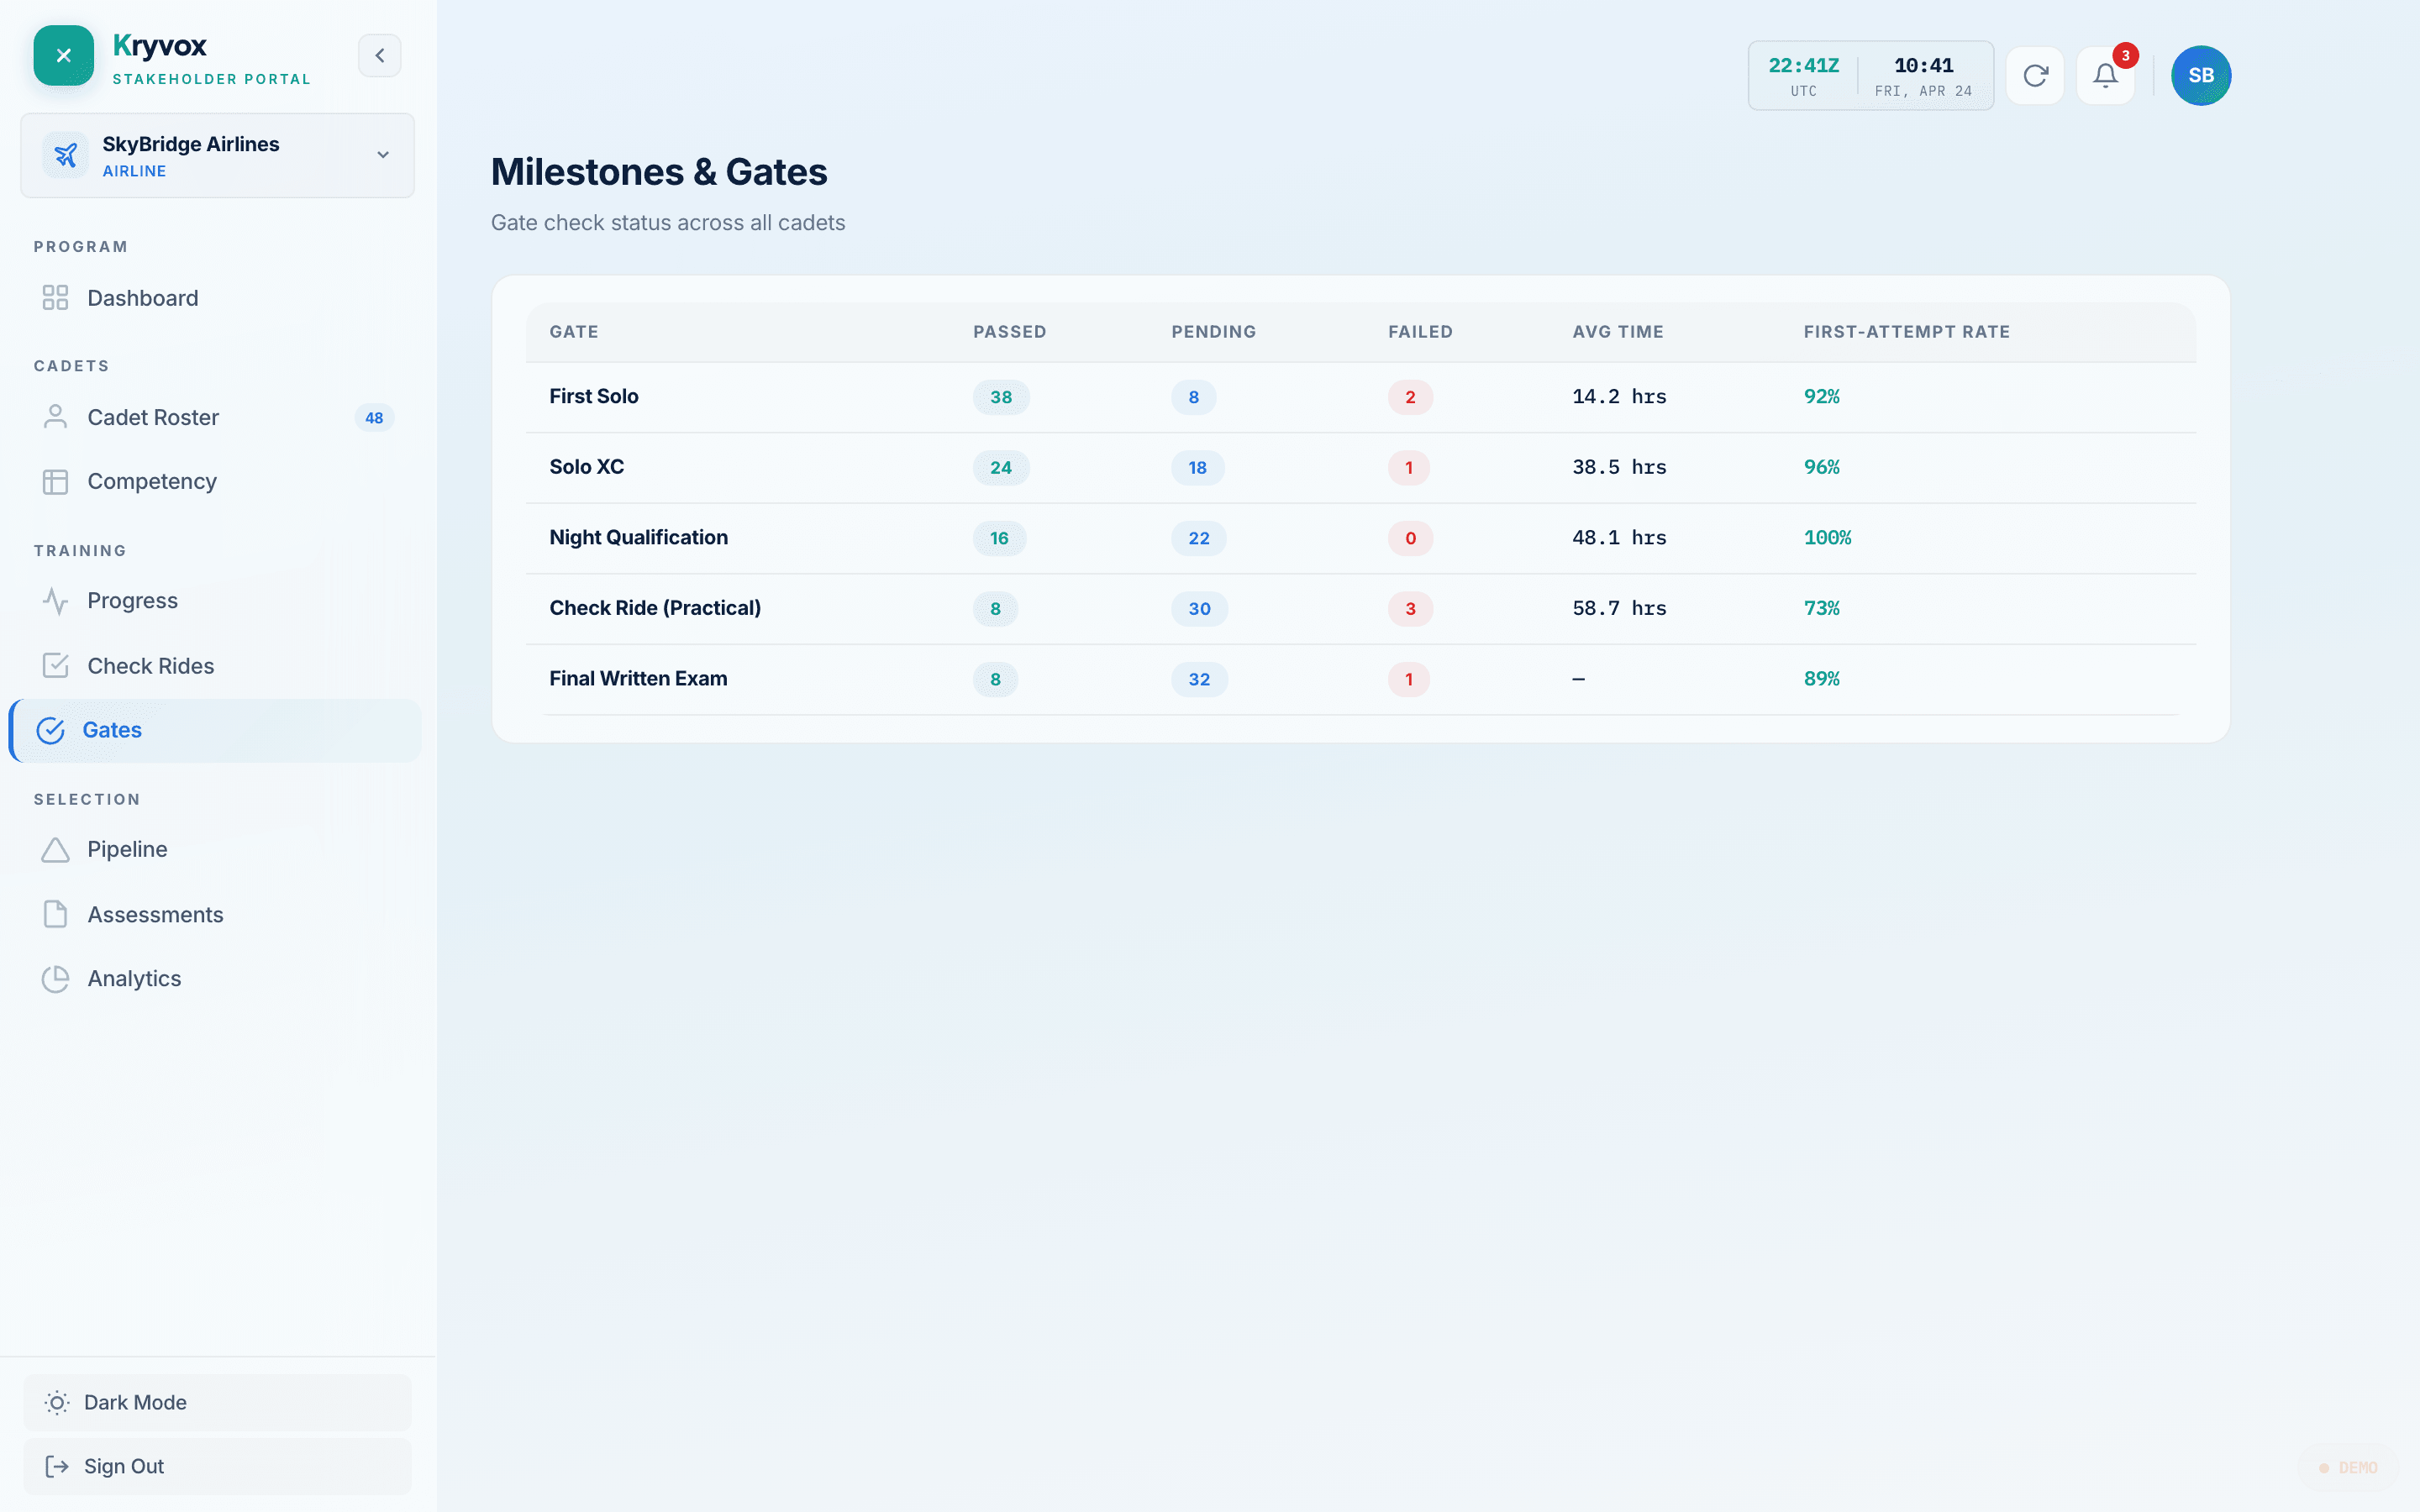
Task: Click the PASSED column header
Action: [x=1009, y=332]
